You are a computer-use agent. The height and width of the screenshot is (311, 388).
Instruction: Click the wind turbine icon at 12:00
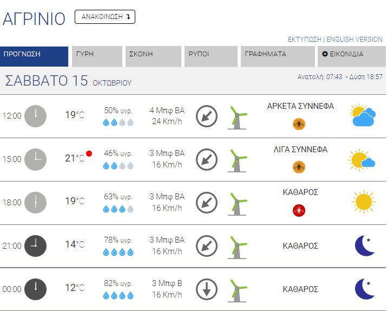tap(236, 117)
